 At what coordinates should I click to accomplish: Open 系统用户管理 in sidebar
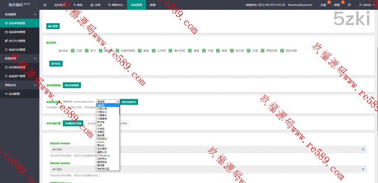click(17, 76)
